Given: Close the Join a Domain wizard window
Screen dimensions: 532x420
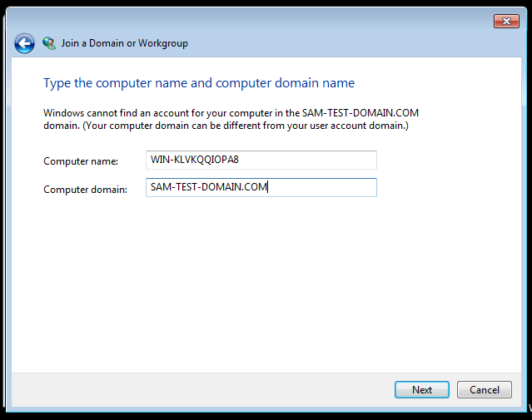Looking at the screenshot, I should coord(506,22).
